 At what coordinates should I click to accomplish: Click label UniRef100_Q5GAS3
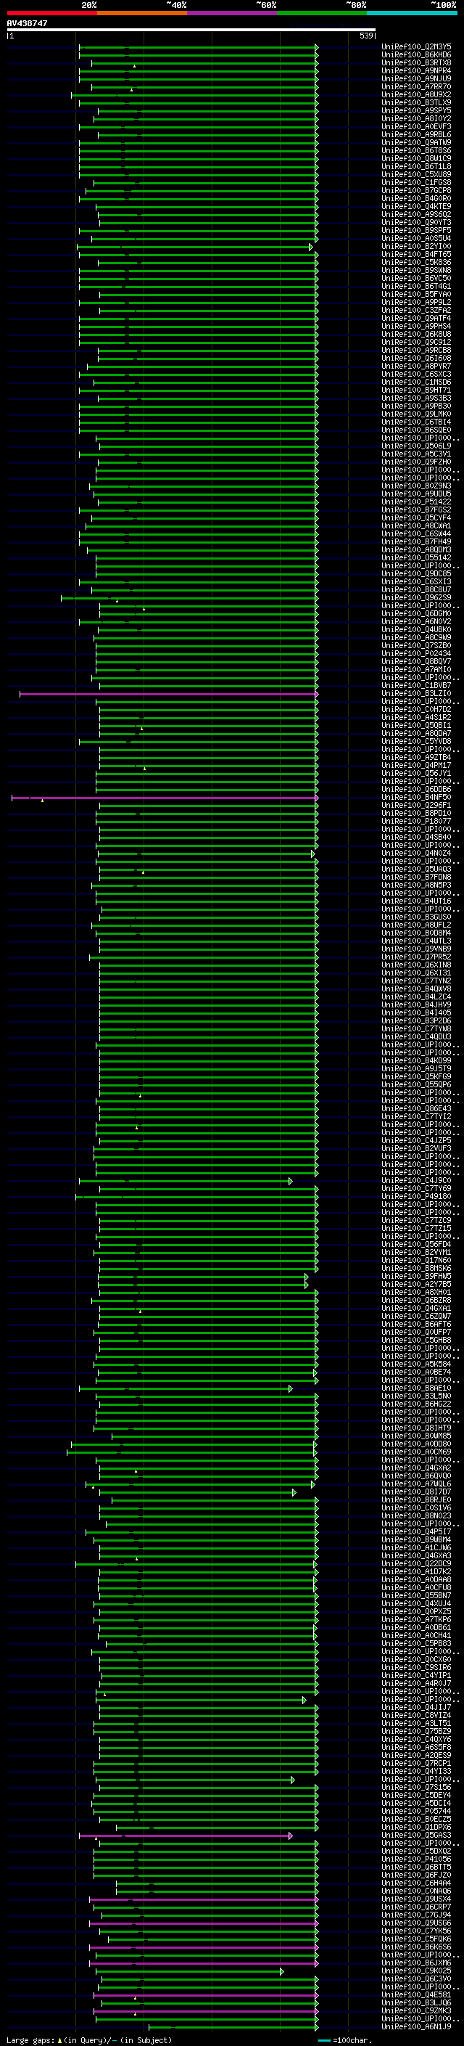tap(416, 1835)
